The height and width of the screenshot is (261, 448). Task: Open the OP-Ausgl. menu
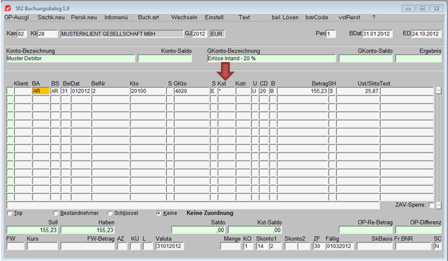(x=17, y=17)
